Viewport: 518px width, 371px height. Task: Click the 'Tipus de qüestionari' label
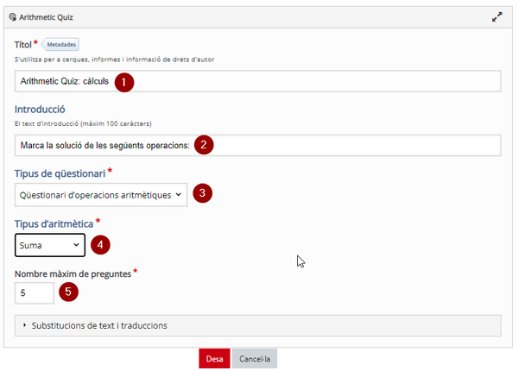tap(60, 173)
